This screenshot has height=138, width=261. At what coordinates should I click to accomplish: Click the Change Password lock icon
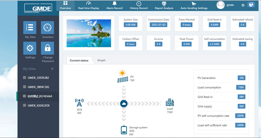[x=48, y=48]
